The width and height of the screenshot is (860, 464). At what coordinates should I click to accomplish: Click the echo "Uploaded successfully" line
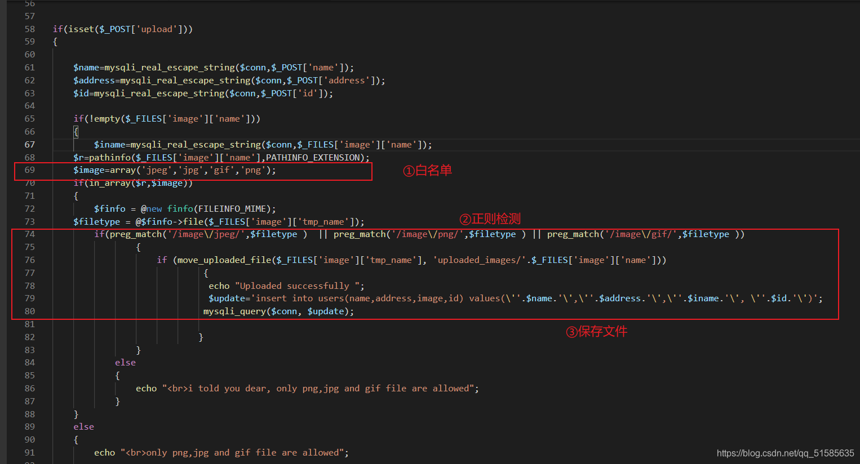[x=286, y=286]
